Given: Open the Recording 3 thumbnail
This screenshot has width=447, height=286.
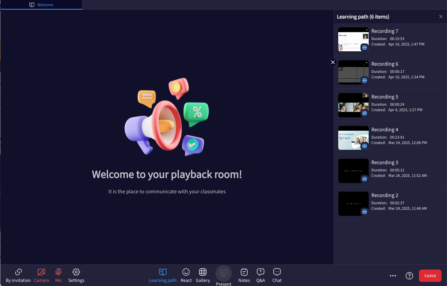Looking at the screenshot, I should pos(353,171).
